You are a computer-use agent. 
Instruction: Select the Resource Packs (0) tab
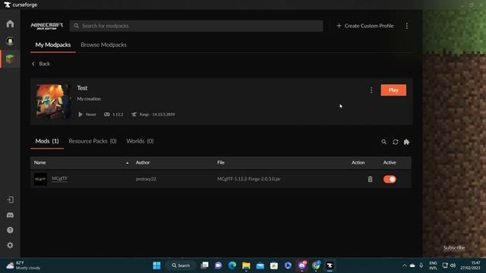[x=93, y=141]
